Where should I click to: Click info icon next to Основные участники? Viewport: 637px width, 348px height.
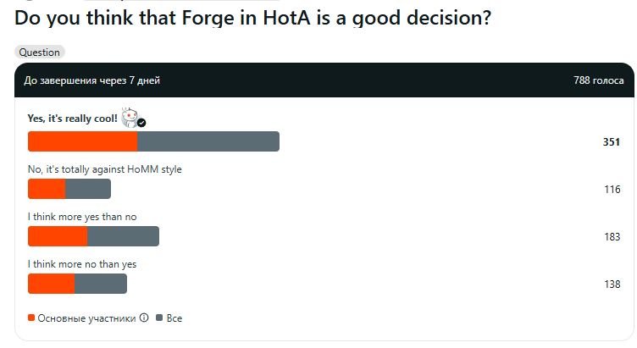(x=144, y=318)
